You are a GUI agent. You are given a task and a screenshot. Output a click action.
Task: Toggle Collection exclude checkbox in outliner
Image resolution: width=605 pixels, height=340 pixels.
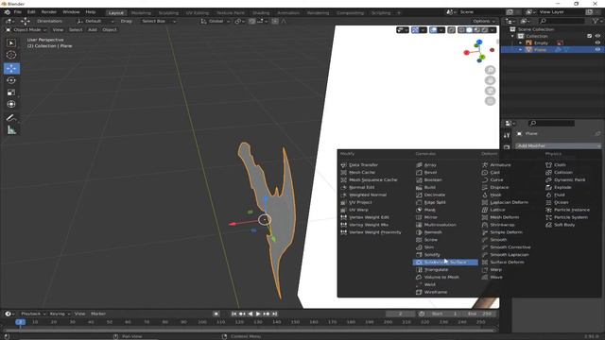point(589,36)
